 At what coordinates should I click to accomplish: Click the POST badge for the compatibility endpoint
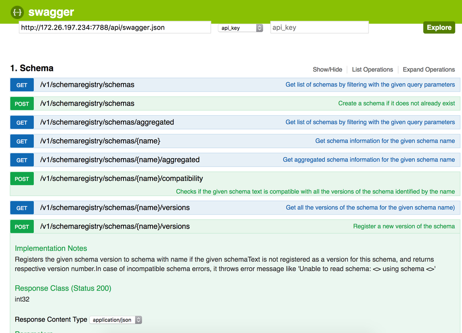tap(21, 179)
